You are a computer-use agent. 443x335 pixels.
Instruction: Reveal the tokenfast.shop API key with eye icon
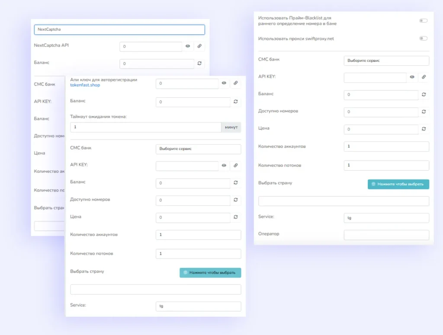tap(224, 83)
